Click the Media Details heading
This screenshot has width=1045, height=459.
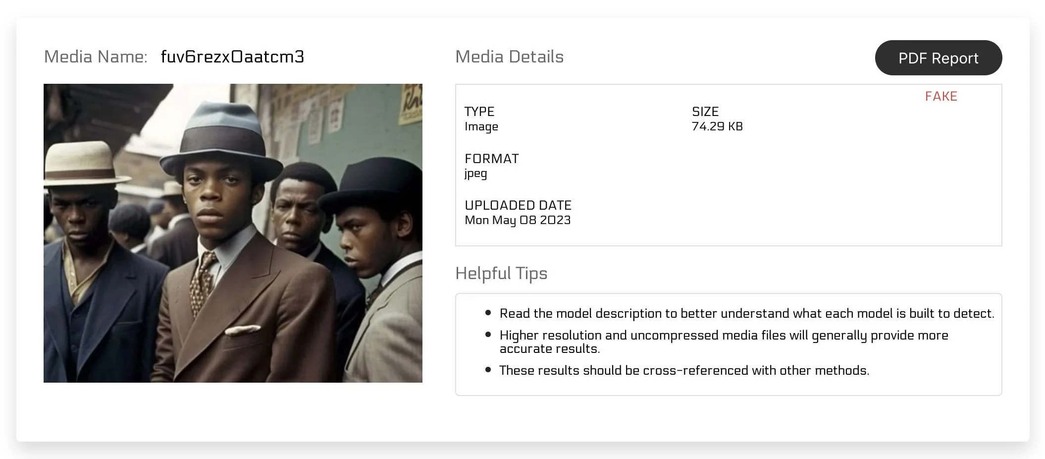tap(510, 57)
